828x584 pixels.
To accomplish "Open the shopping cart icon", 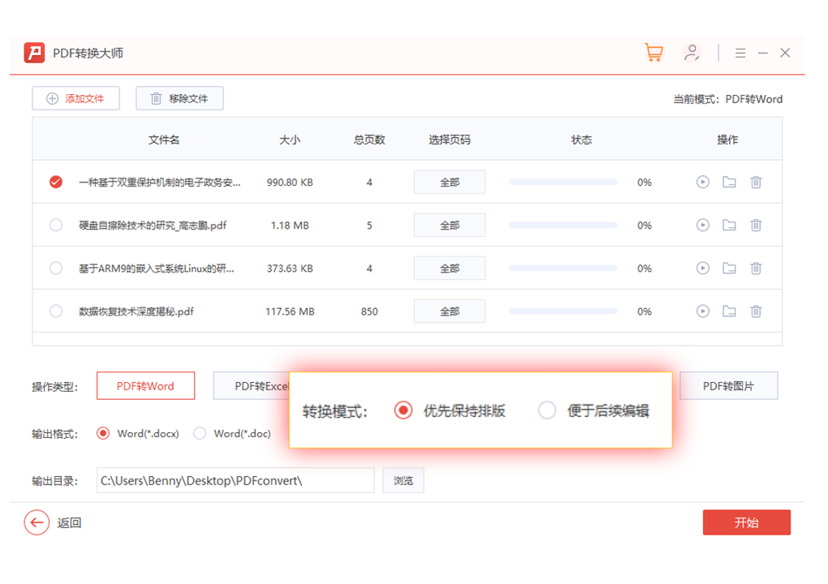I will (x=653, y=53).
